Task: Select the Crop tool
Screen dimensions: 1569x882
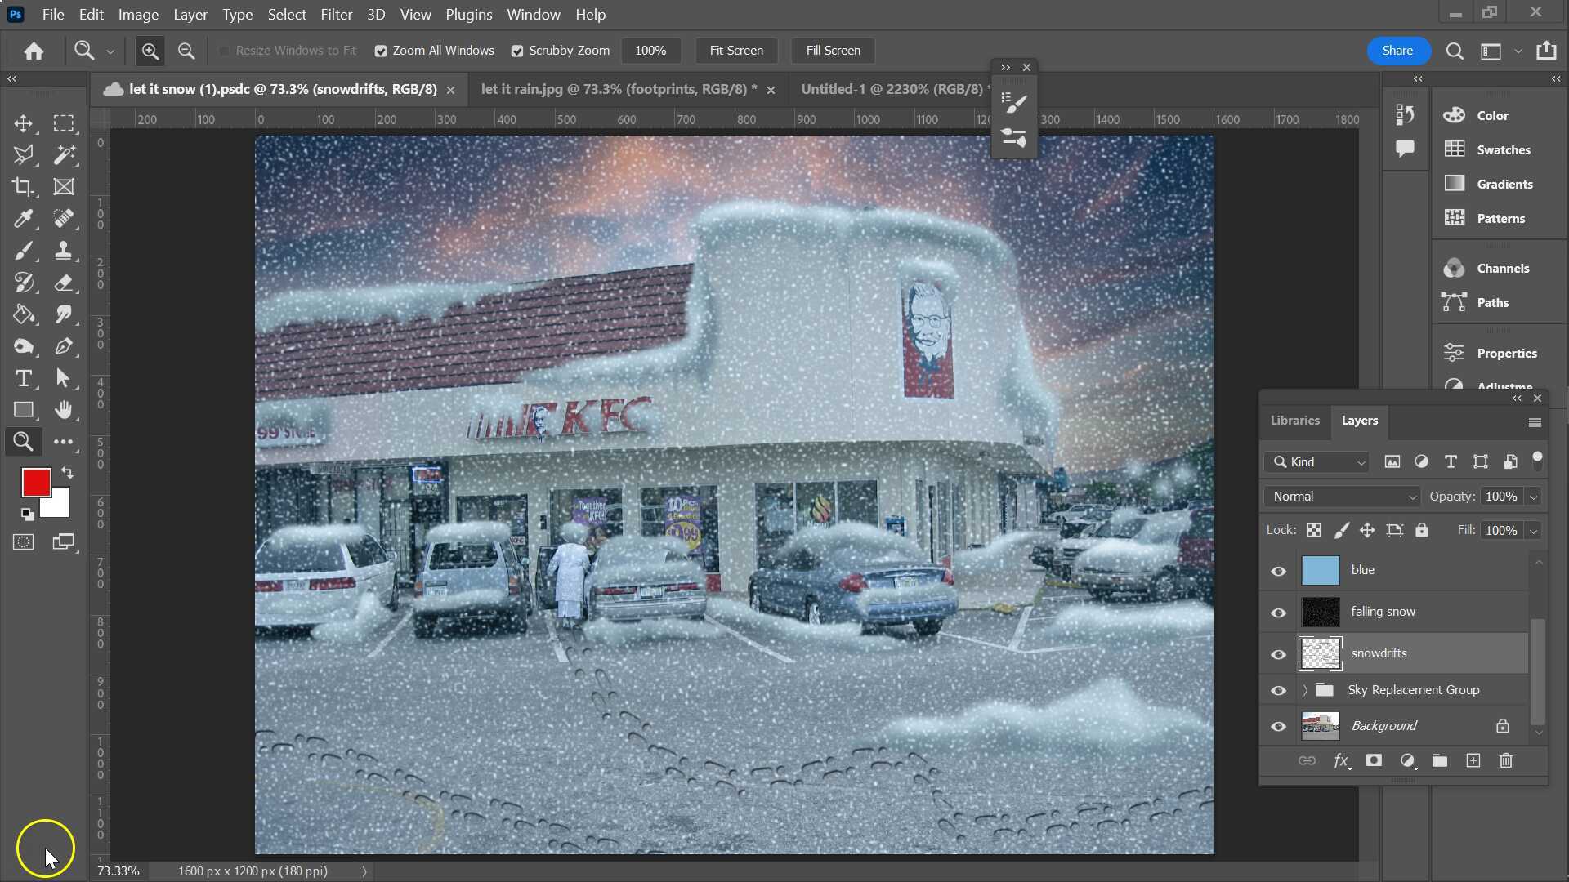Action: 23,187
